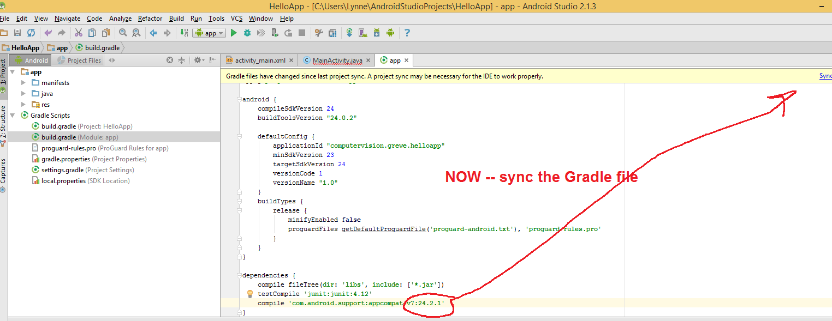Click the Debug app bug icon
Viewport: 832px width, 321px height.
click(x=247, y=33)
